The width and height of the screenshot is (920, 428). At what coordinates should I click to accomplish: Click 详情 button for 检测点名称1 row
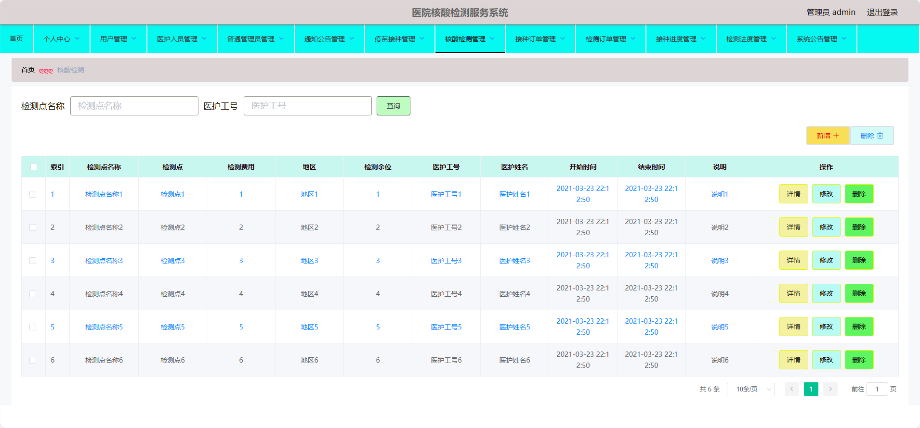(x=794, y=194)
